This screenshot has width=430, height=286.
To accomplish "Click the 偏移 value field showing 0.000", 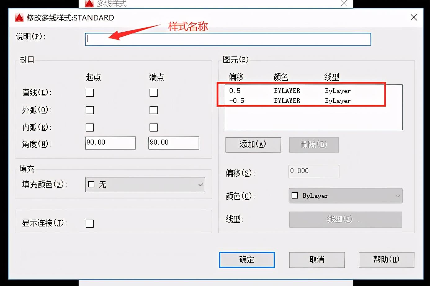I will [x=313, y=171].
